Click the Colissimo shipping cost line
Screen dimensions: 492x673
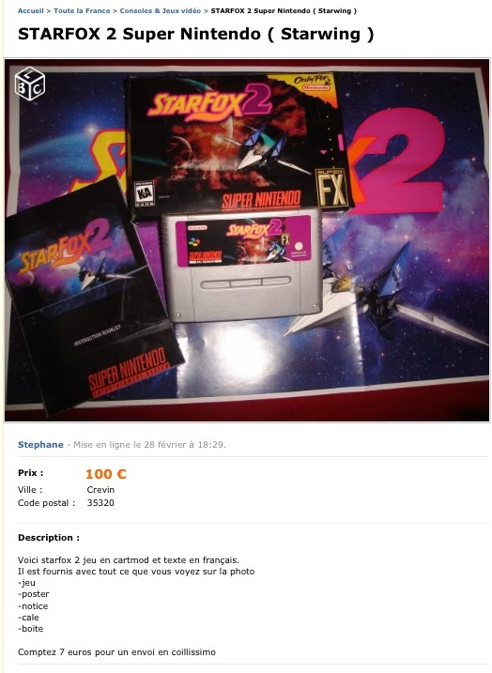pos(116,652)
